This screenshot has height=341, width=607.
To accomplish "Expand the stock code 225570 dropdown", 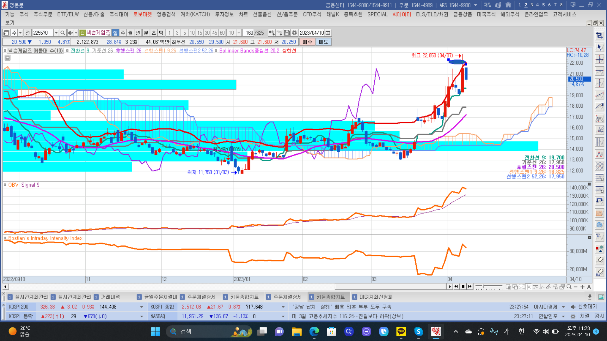I will coord(56,33).
